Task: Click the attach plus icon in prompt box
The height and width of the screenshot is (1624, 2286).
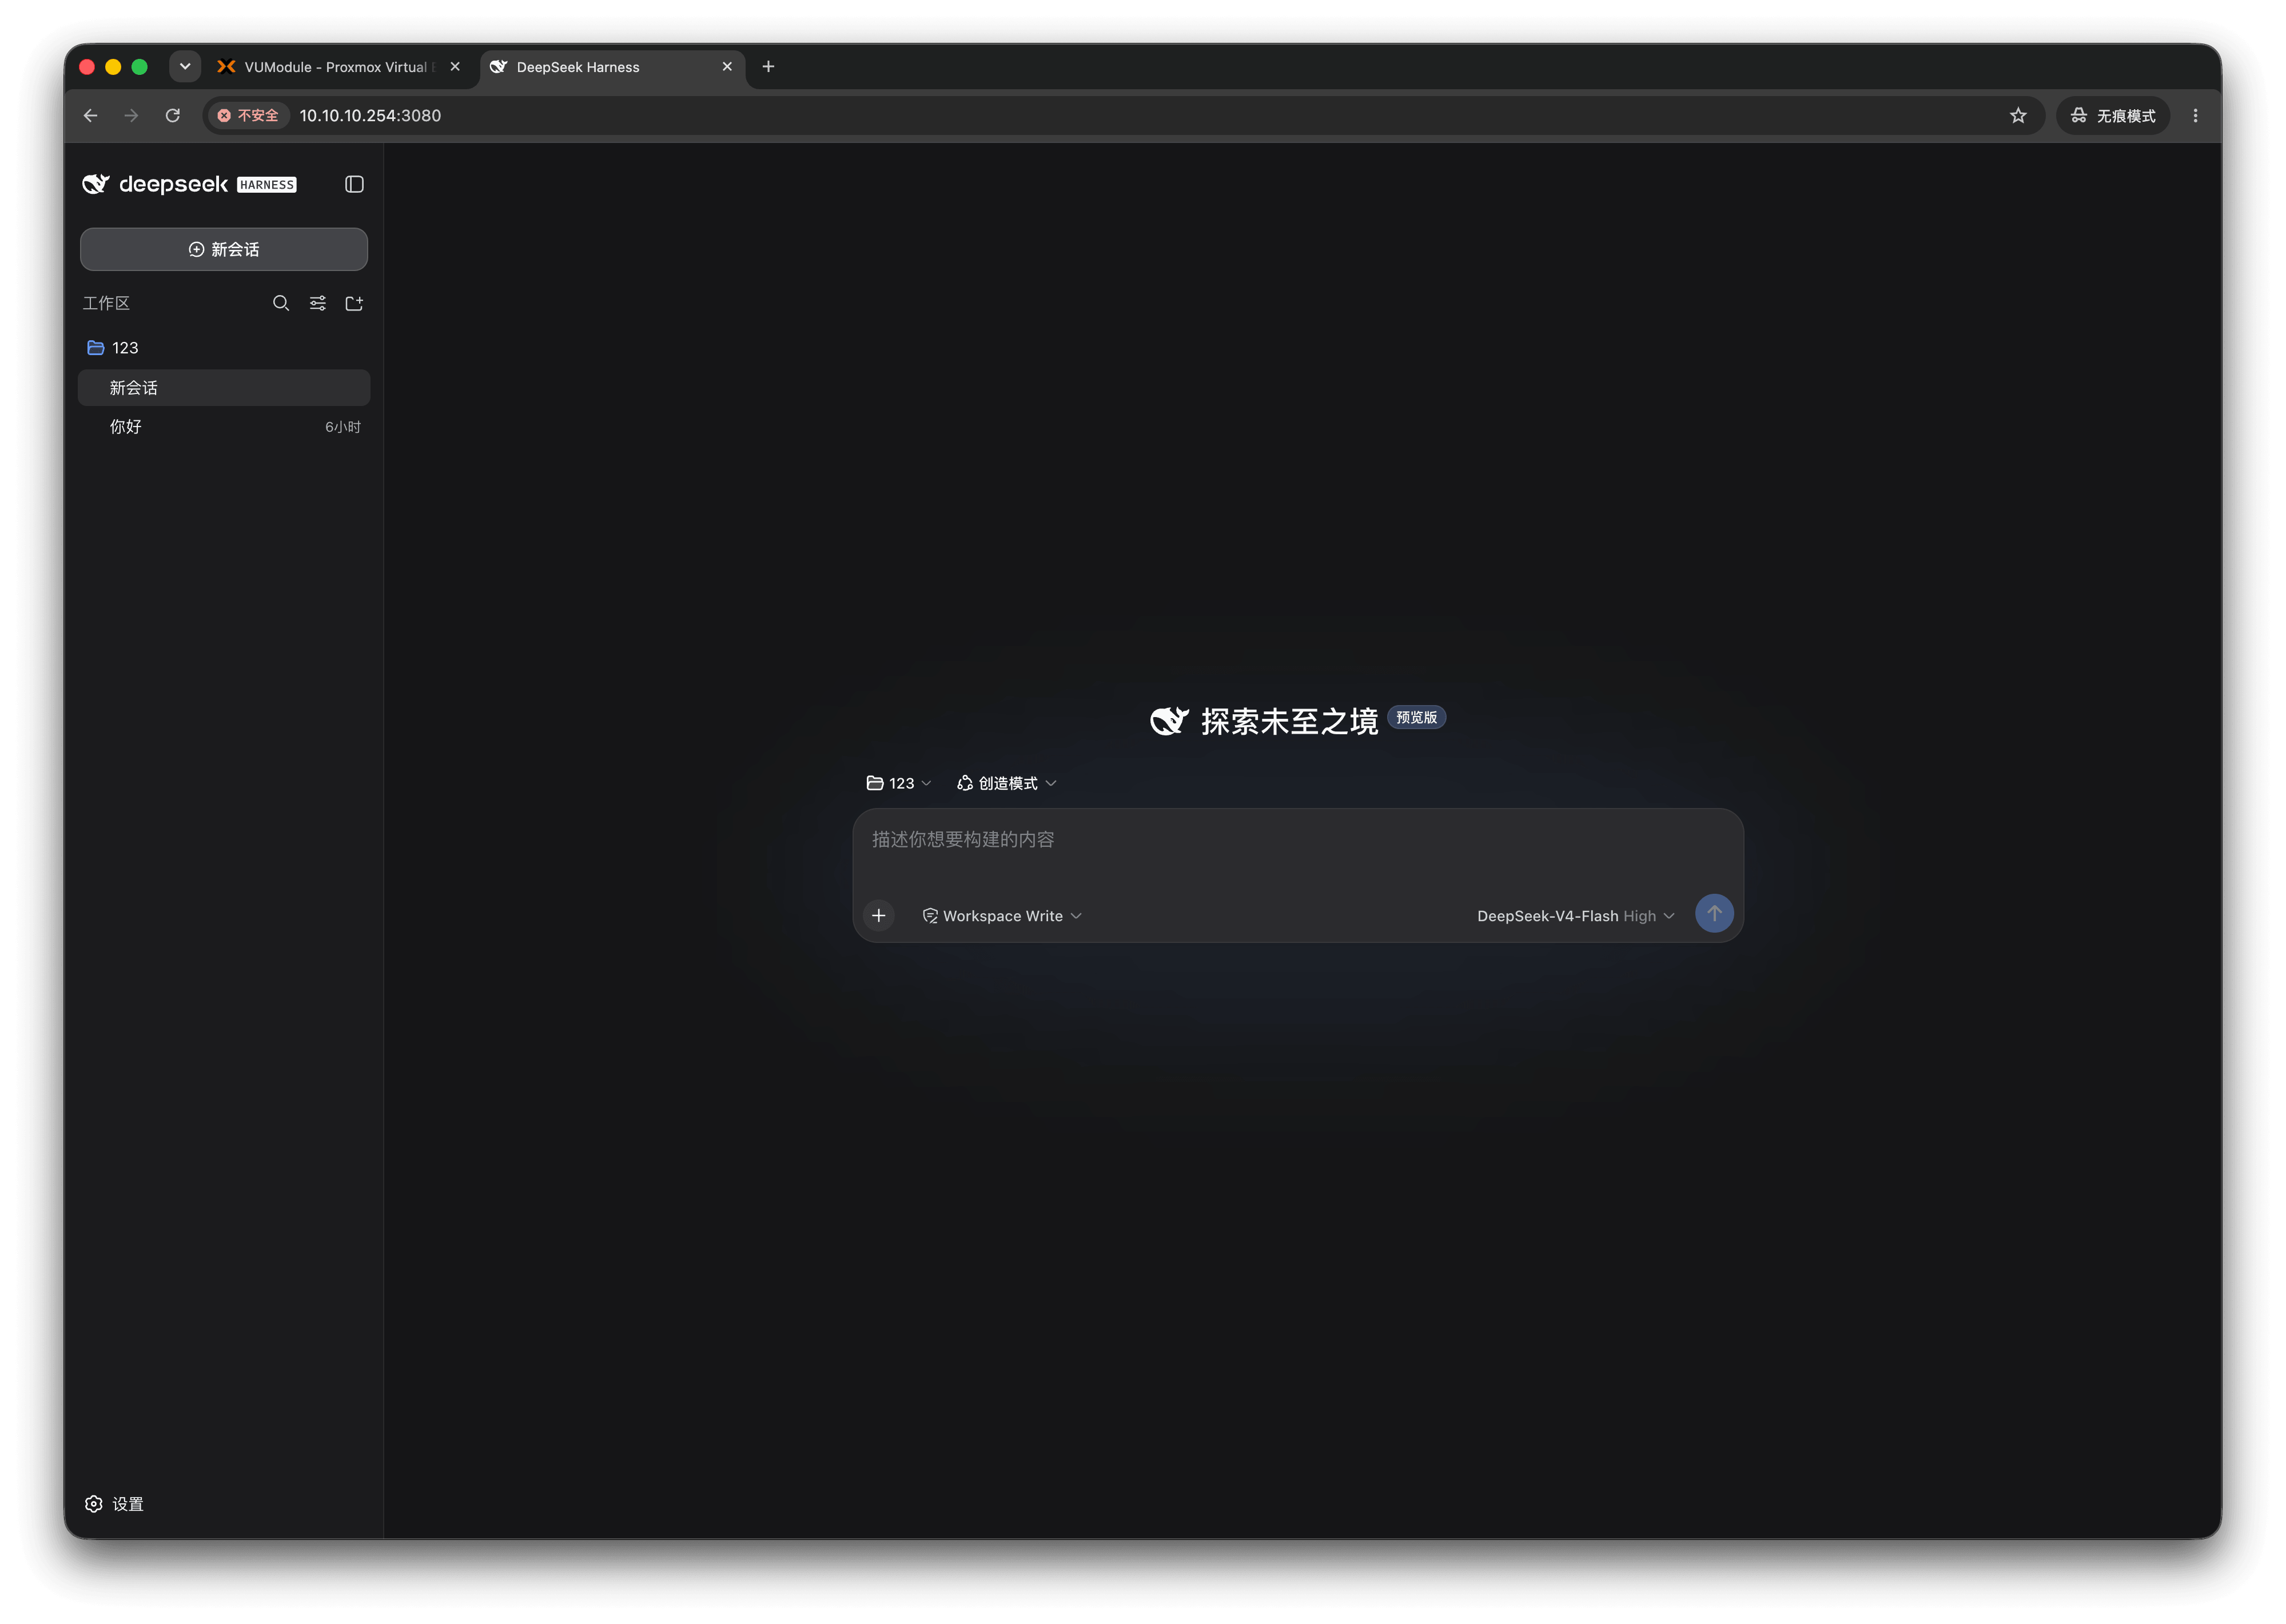Action: click(878, 915)
